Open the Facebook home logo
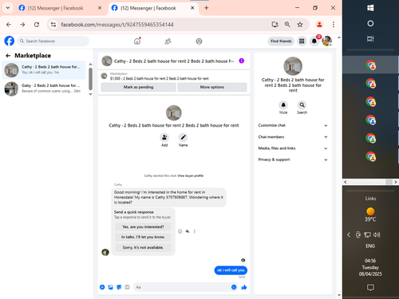Image resolution: width=399 pixels, height=299 pixels. coord(10,41)
